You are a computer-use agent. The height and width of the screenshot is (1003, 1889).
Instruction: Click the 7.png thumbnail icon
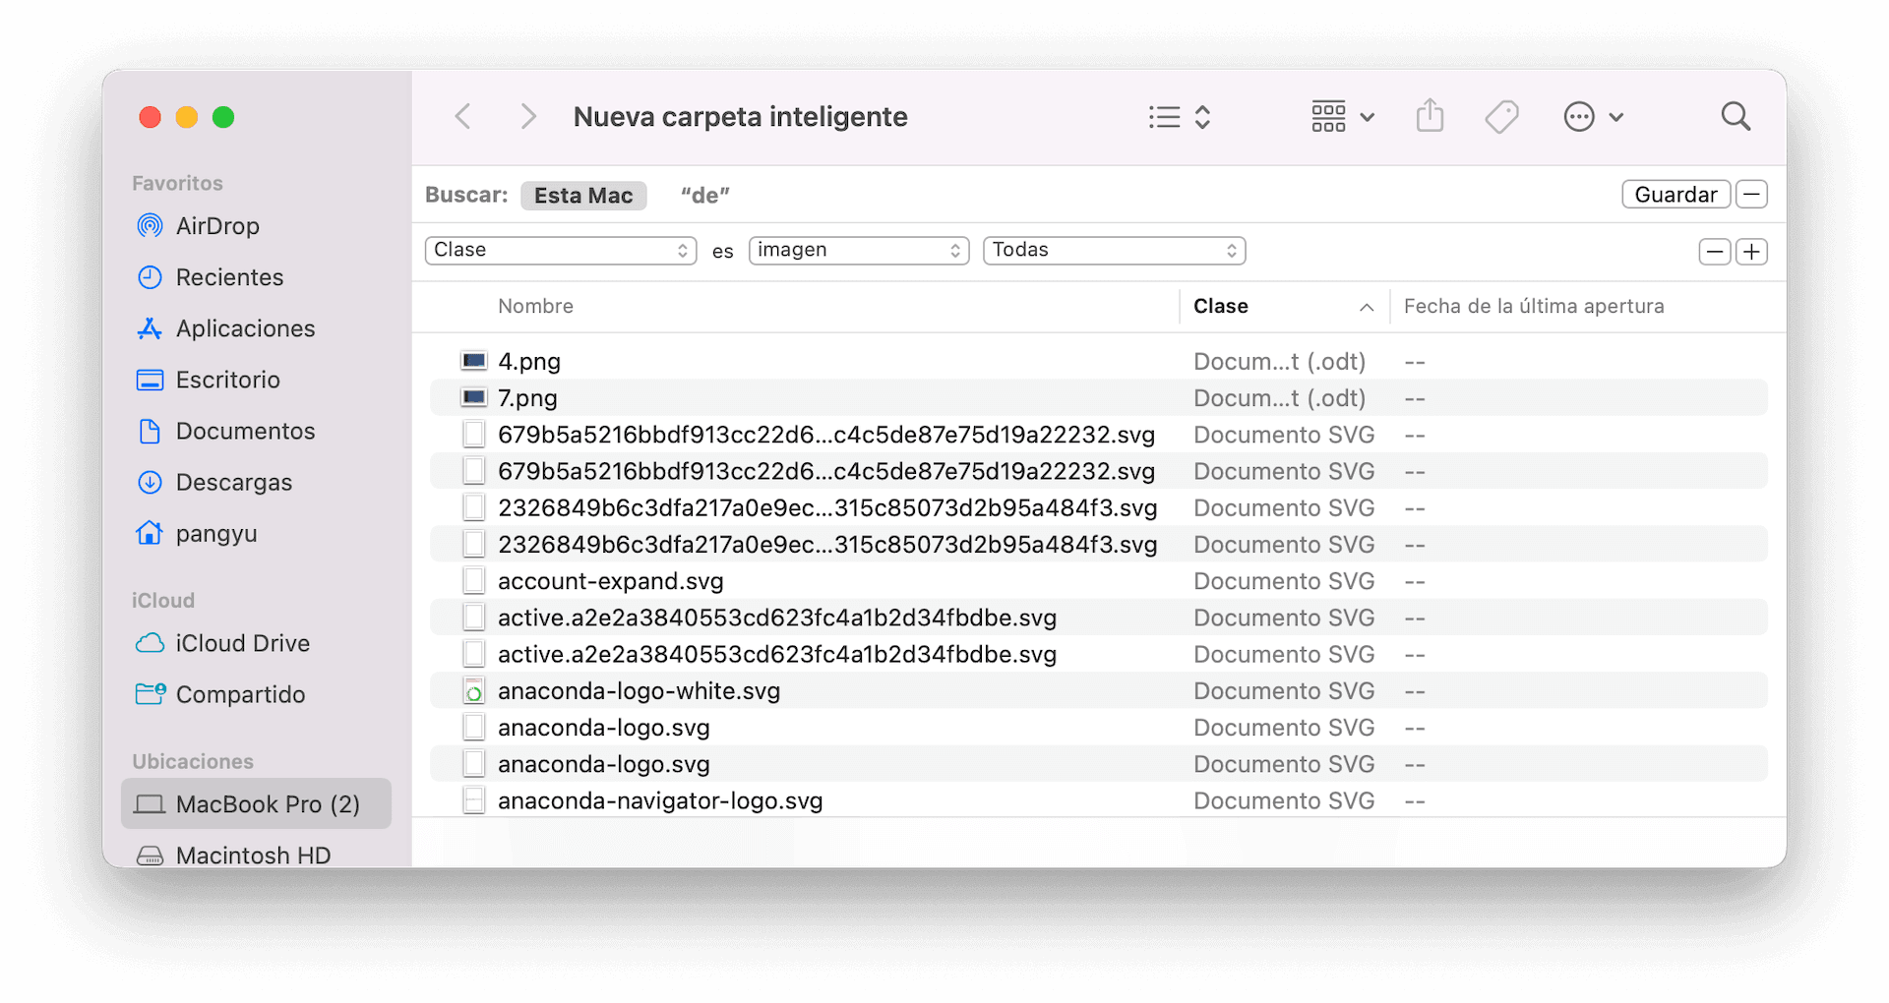474,397
